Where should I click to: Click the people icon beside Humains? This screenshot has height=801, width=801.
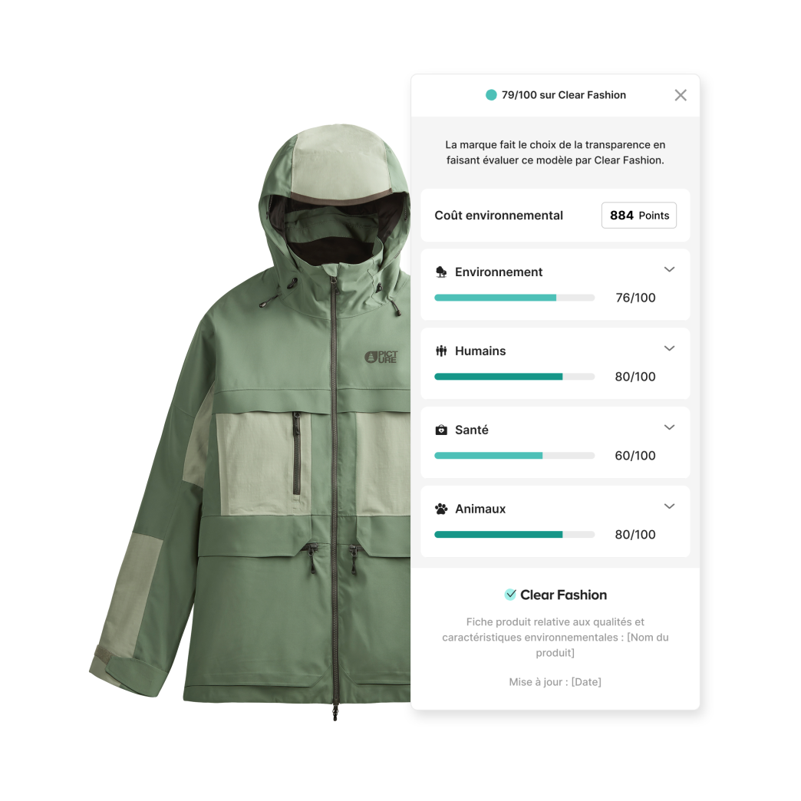coord(441,351)
